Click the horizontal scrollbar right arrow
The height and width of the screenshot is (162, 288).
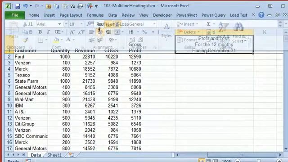click(280, 155)
